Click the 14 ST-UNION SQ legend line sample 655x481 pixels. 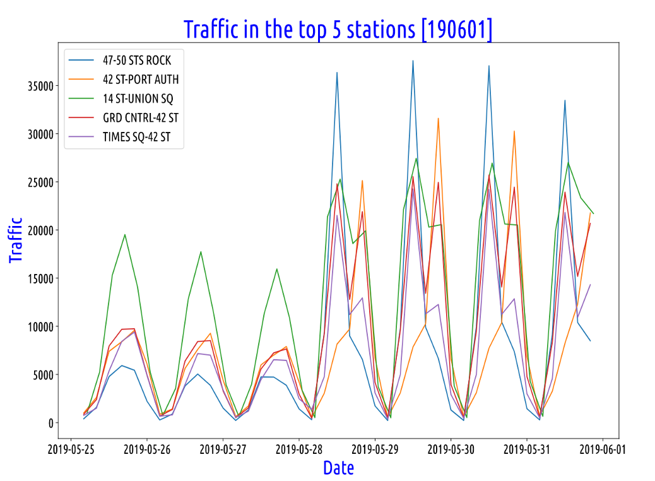82,98
